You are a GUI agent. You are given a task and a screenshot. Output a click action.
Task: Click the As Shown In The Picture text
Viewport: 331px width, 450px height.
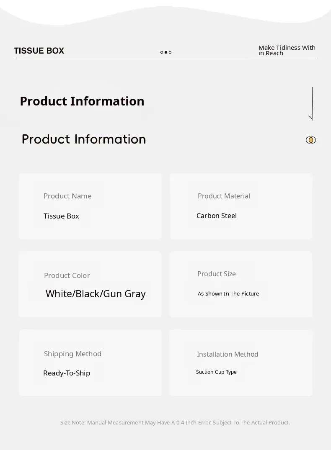coord(228,294)
